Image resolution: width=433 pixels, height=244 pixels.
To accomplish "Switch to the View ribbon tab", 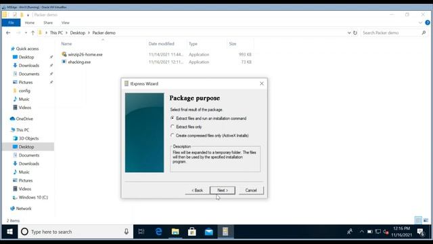I will point(66,22).
